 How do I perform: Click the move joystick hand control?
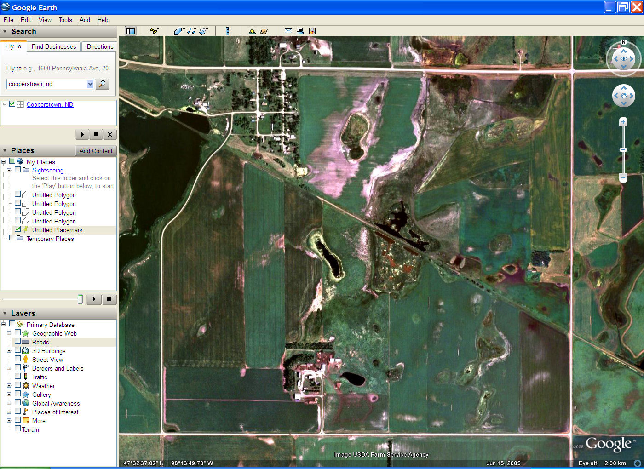click(624, 96)
